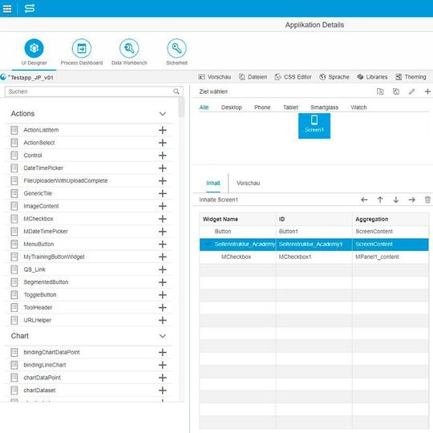Image resolution: width=433 pixels, height=433 pixels.
Task: Add the FileUploaderWithUploadComplete widget via plus
Action: 162,181
